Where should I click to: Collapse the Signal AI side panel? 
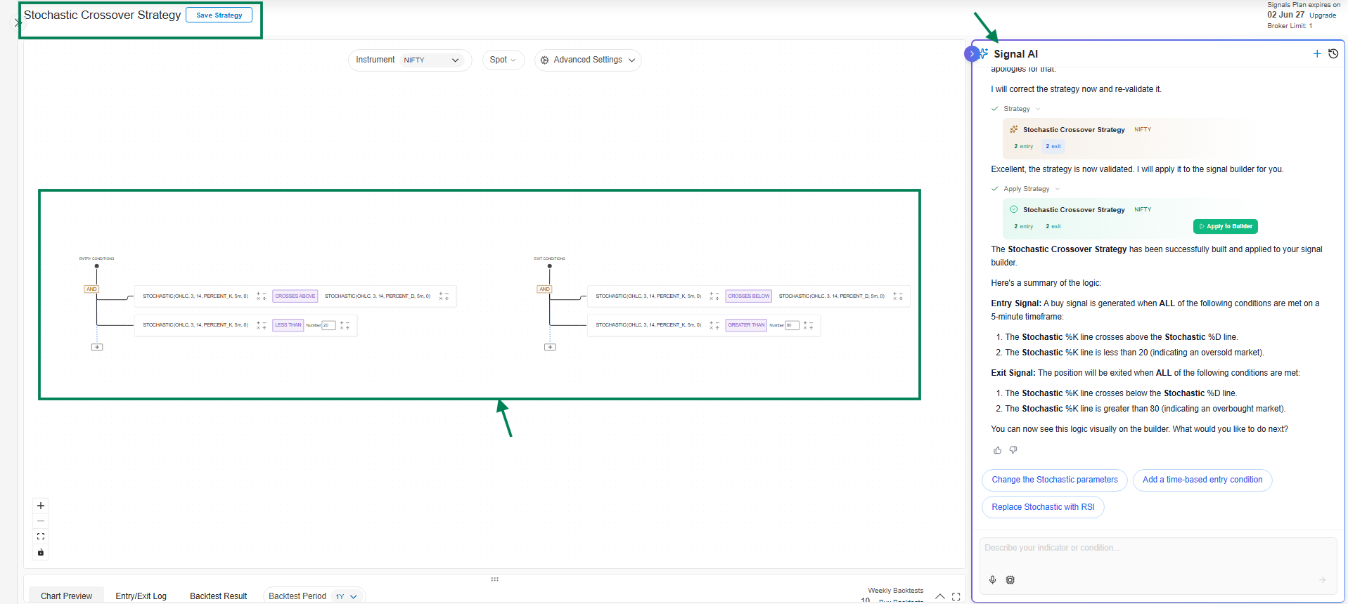point(972,54)
